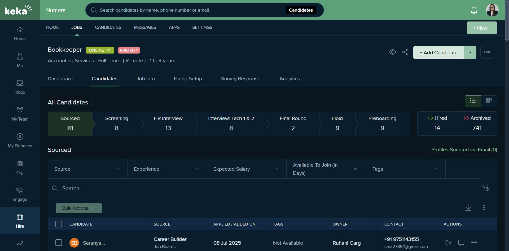The height and width of the screenshot is (251, 509).
Task: Add a comment for Saranya
Action: [461, 243]
